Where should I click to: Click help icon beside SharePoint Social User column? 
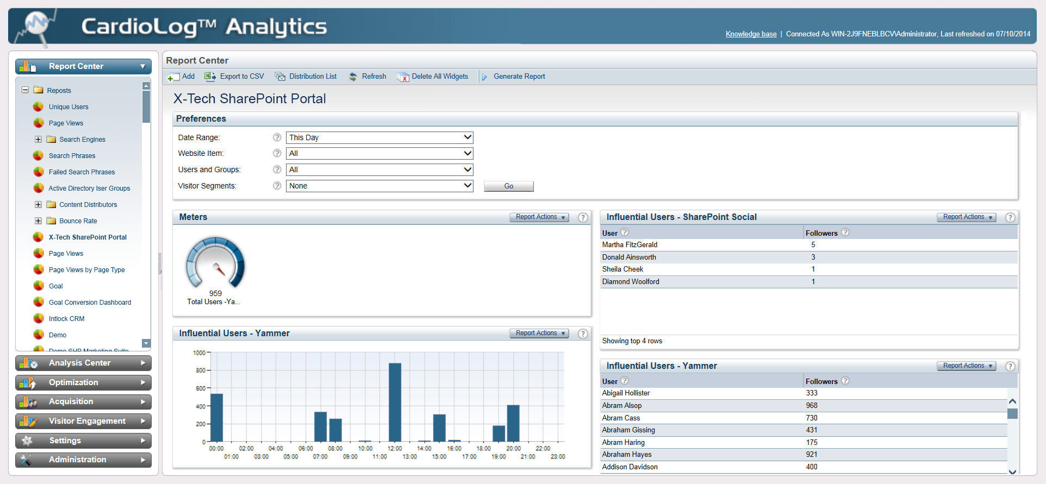[625, 232]
